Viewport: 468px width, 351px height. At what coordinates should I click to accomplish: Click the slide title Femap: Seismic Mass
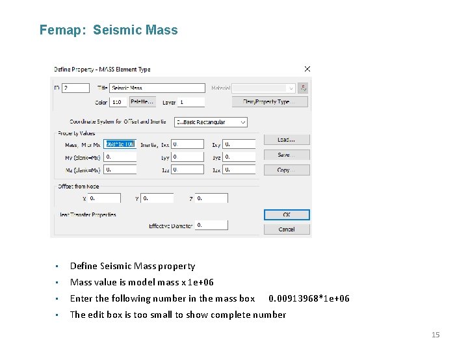pos(109,30)
